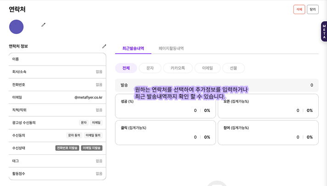Select the 선물 filter chip
The image size is (327, 186).
pos(233,68)
